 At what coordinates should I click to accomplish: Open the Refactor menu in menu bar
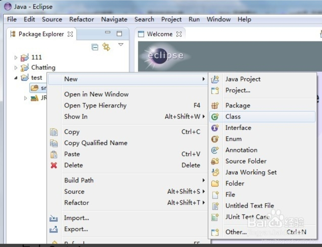(82, 19)
